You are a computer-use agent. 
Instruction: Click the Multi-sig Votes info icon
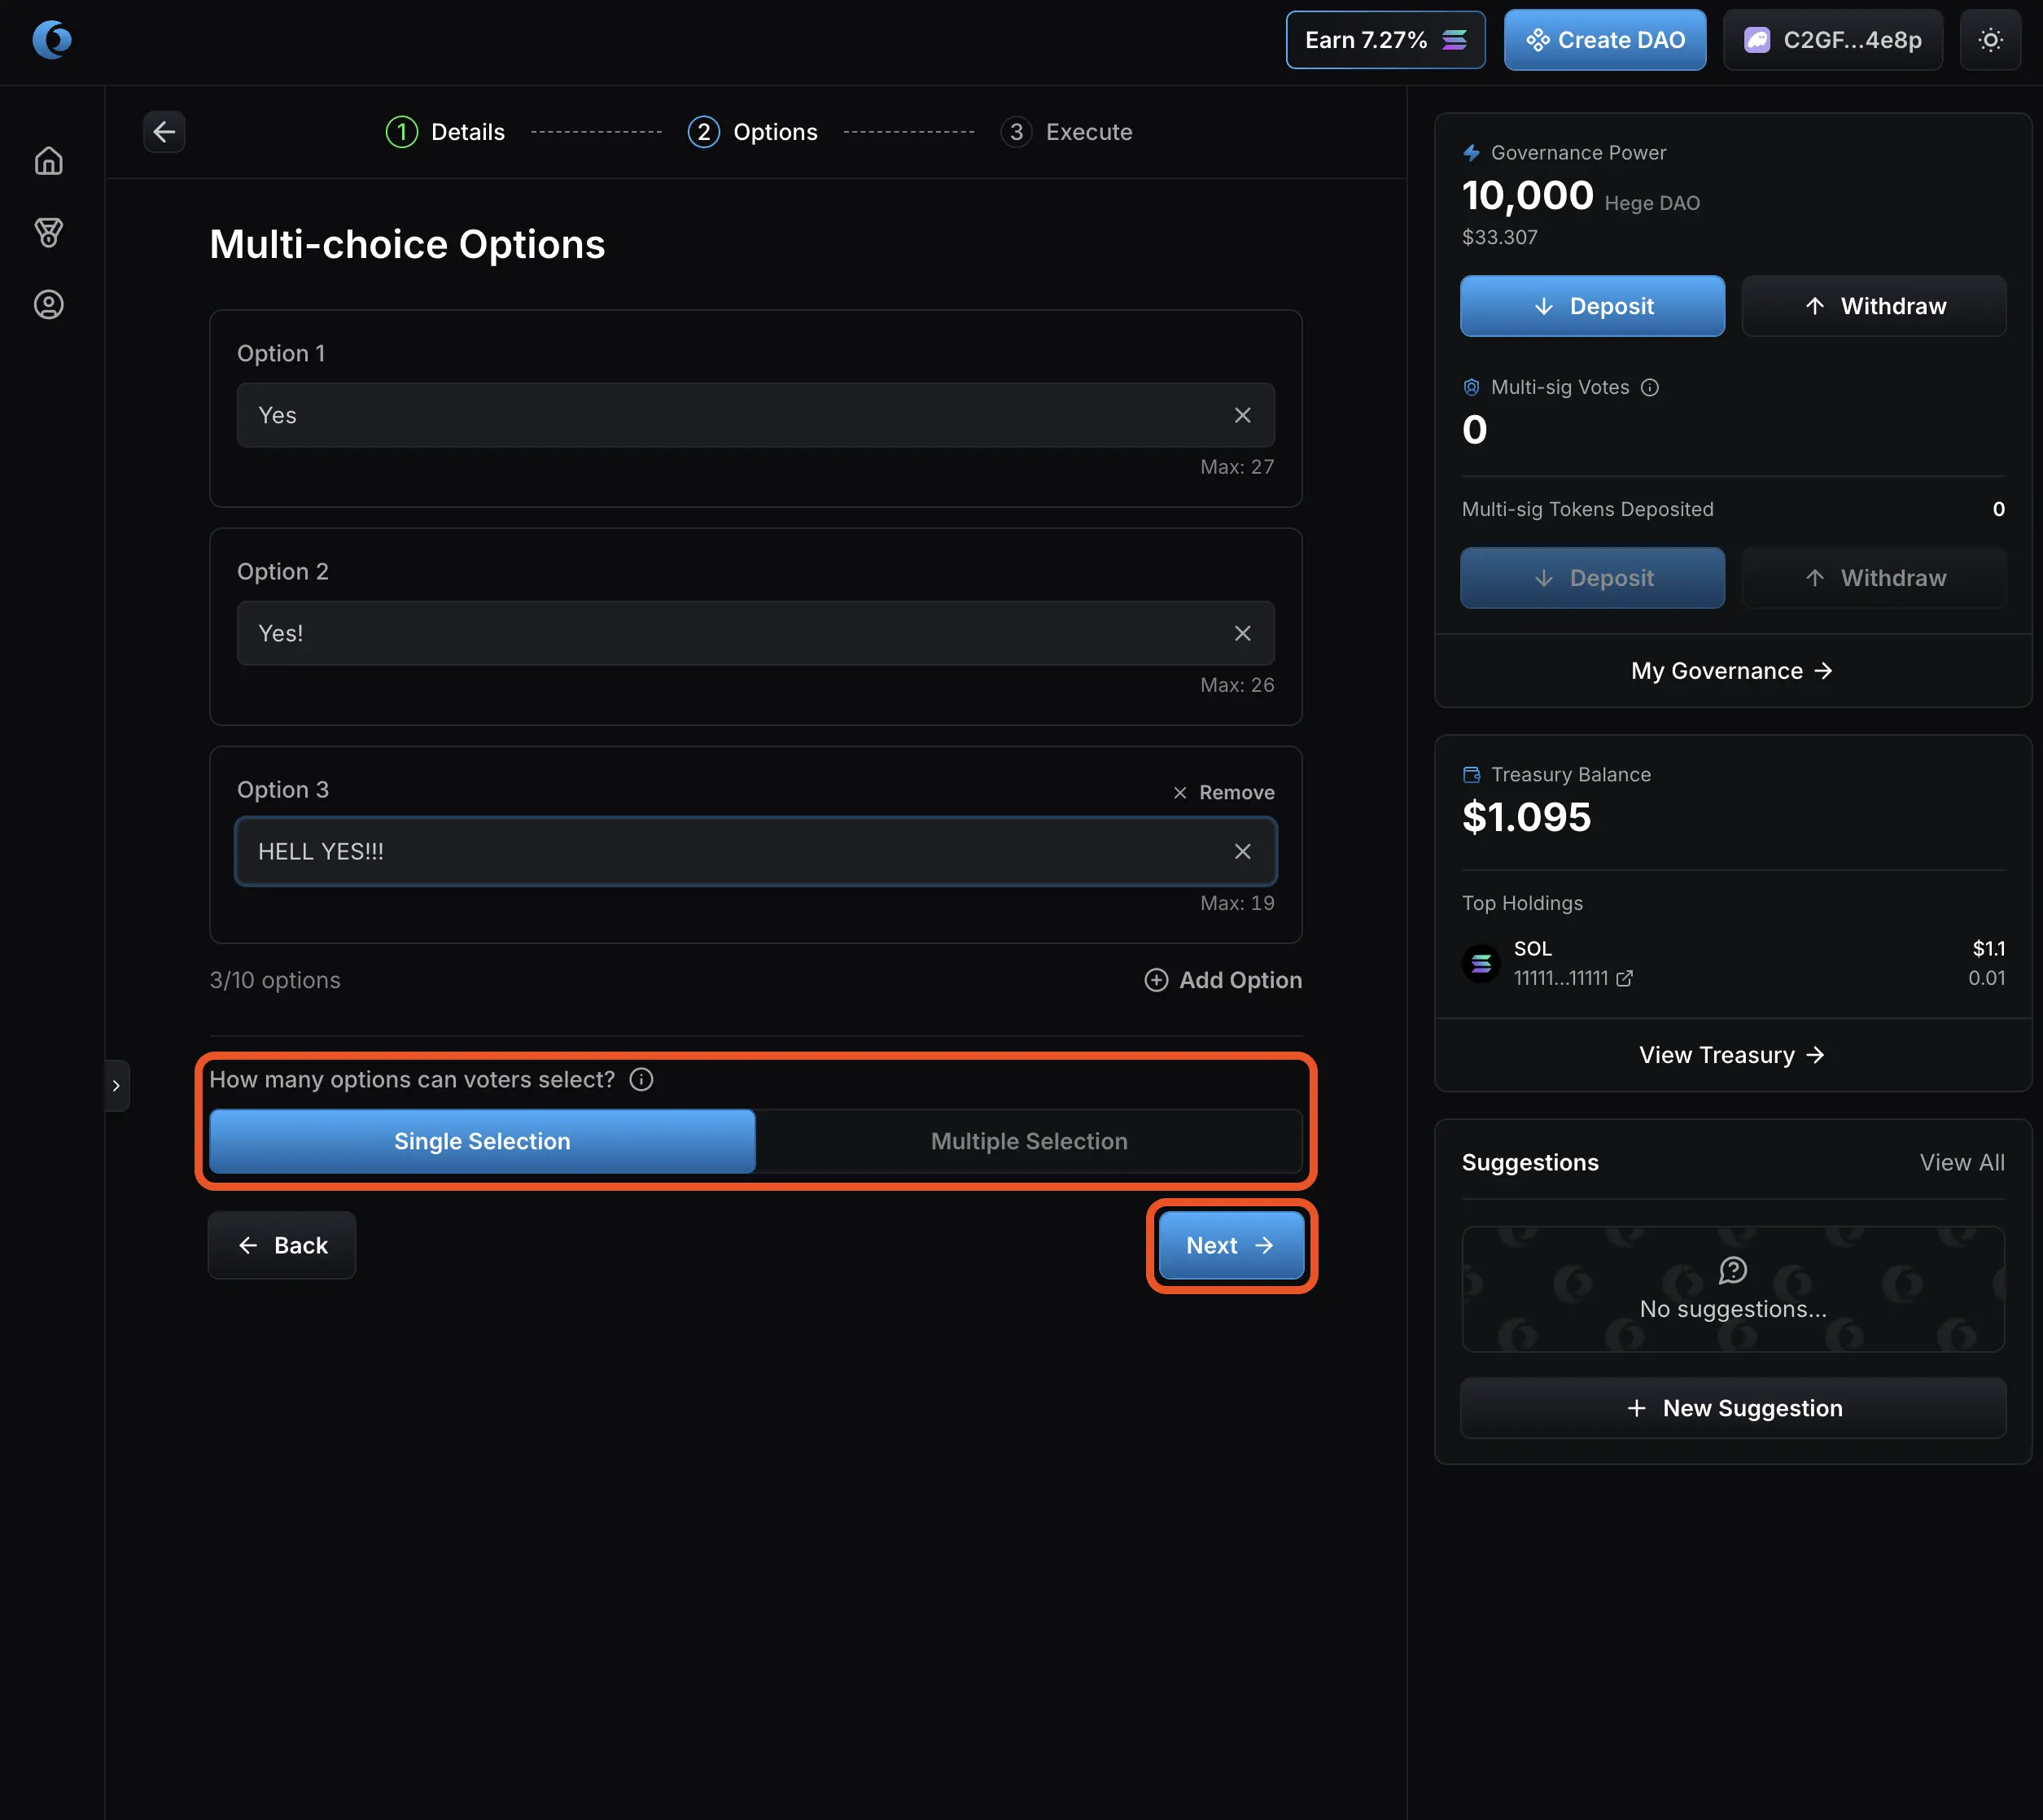1650,387
